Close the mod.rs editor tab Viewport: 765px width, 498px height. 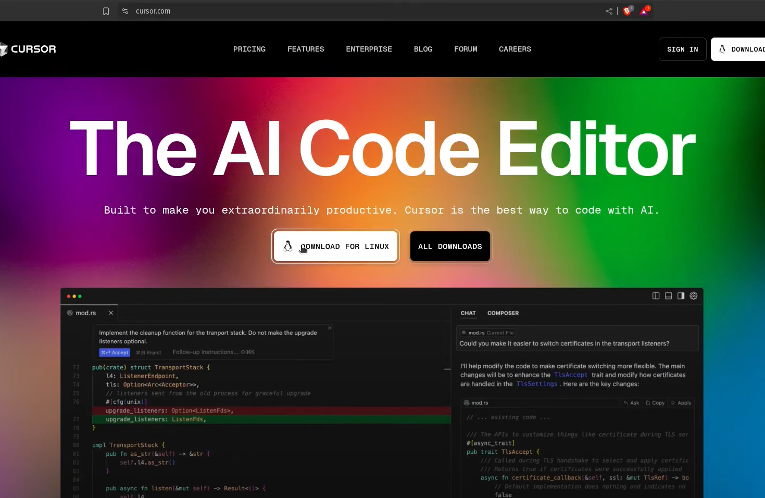111,313
